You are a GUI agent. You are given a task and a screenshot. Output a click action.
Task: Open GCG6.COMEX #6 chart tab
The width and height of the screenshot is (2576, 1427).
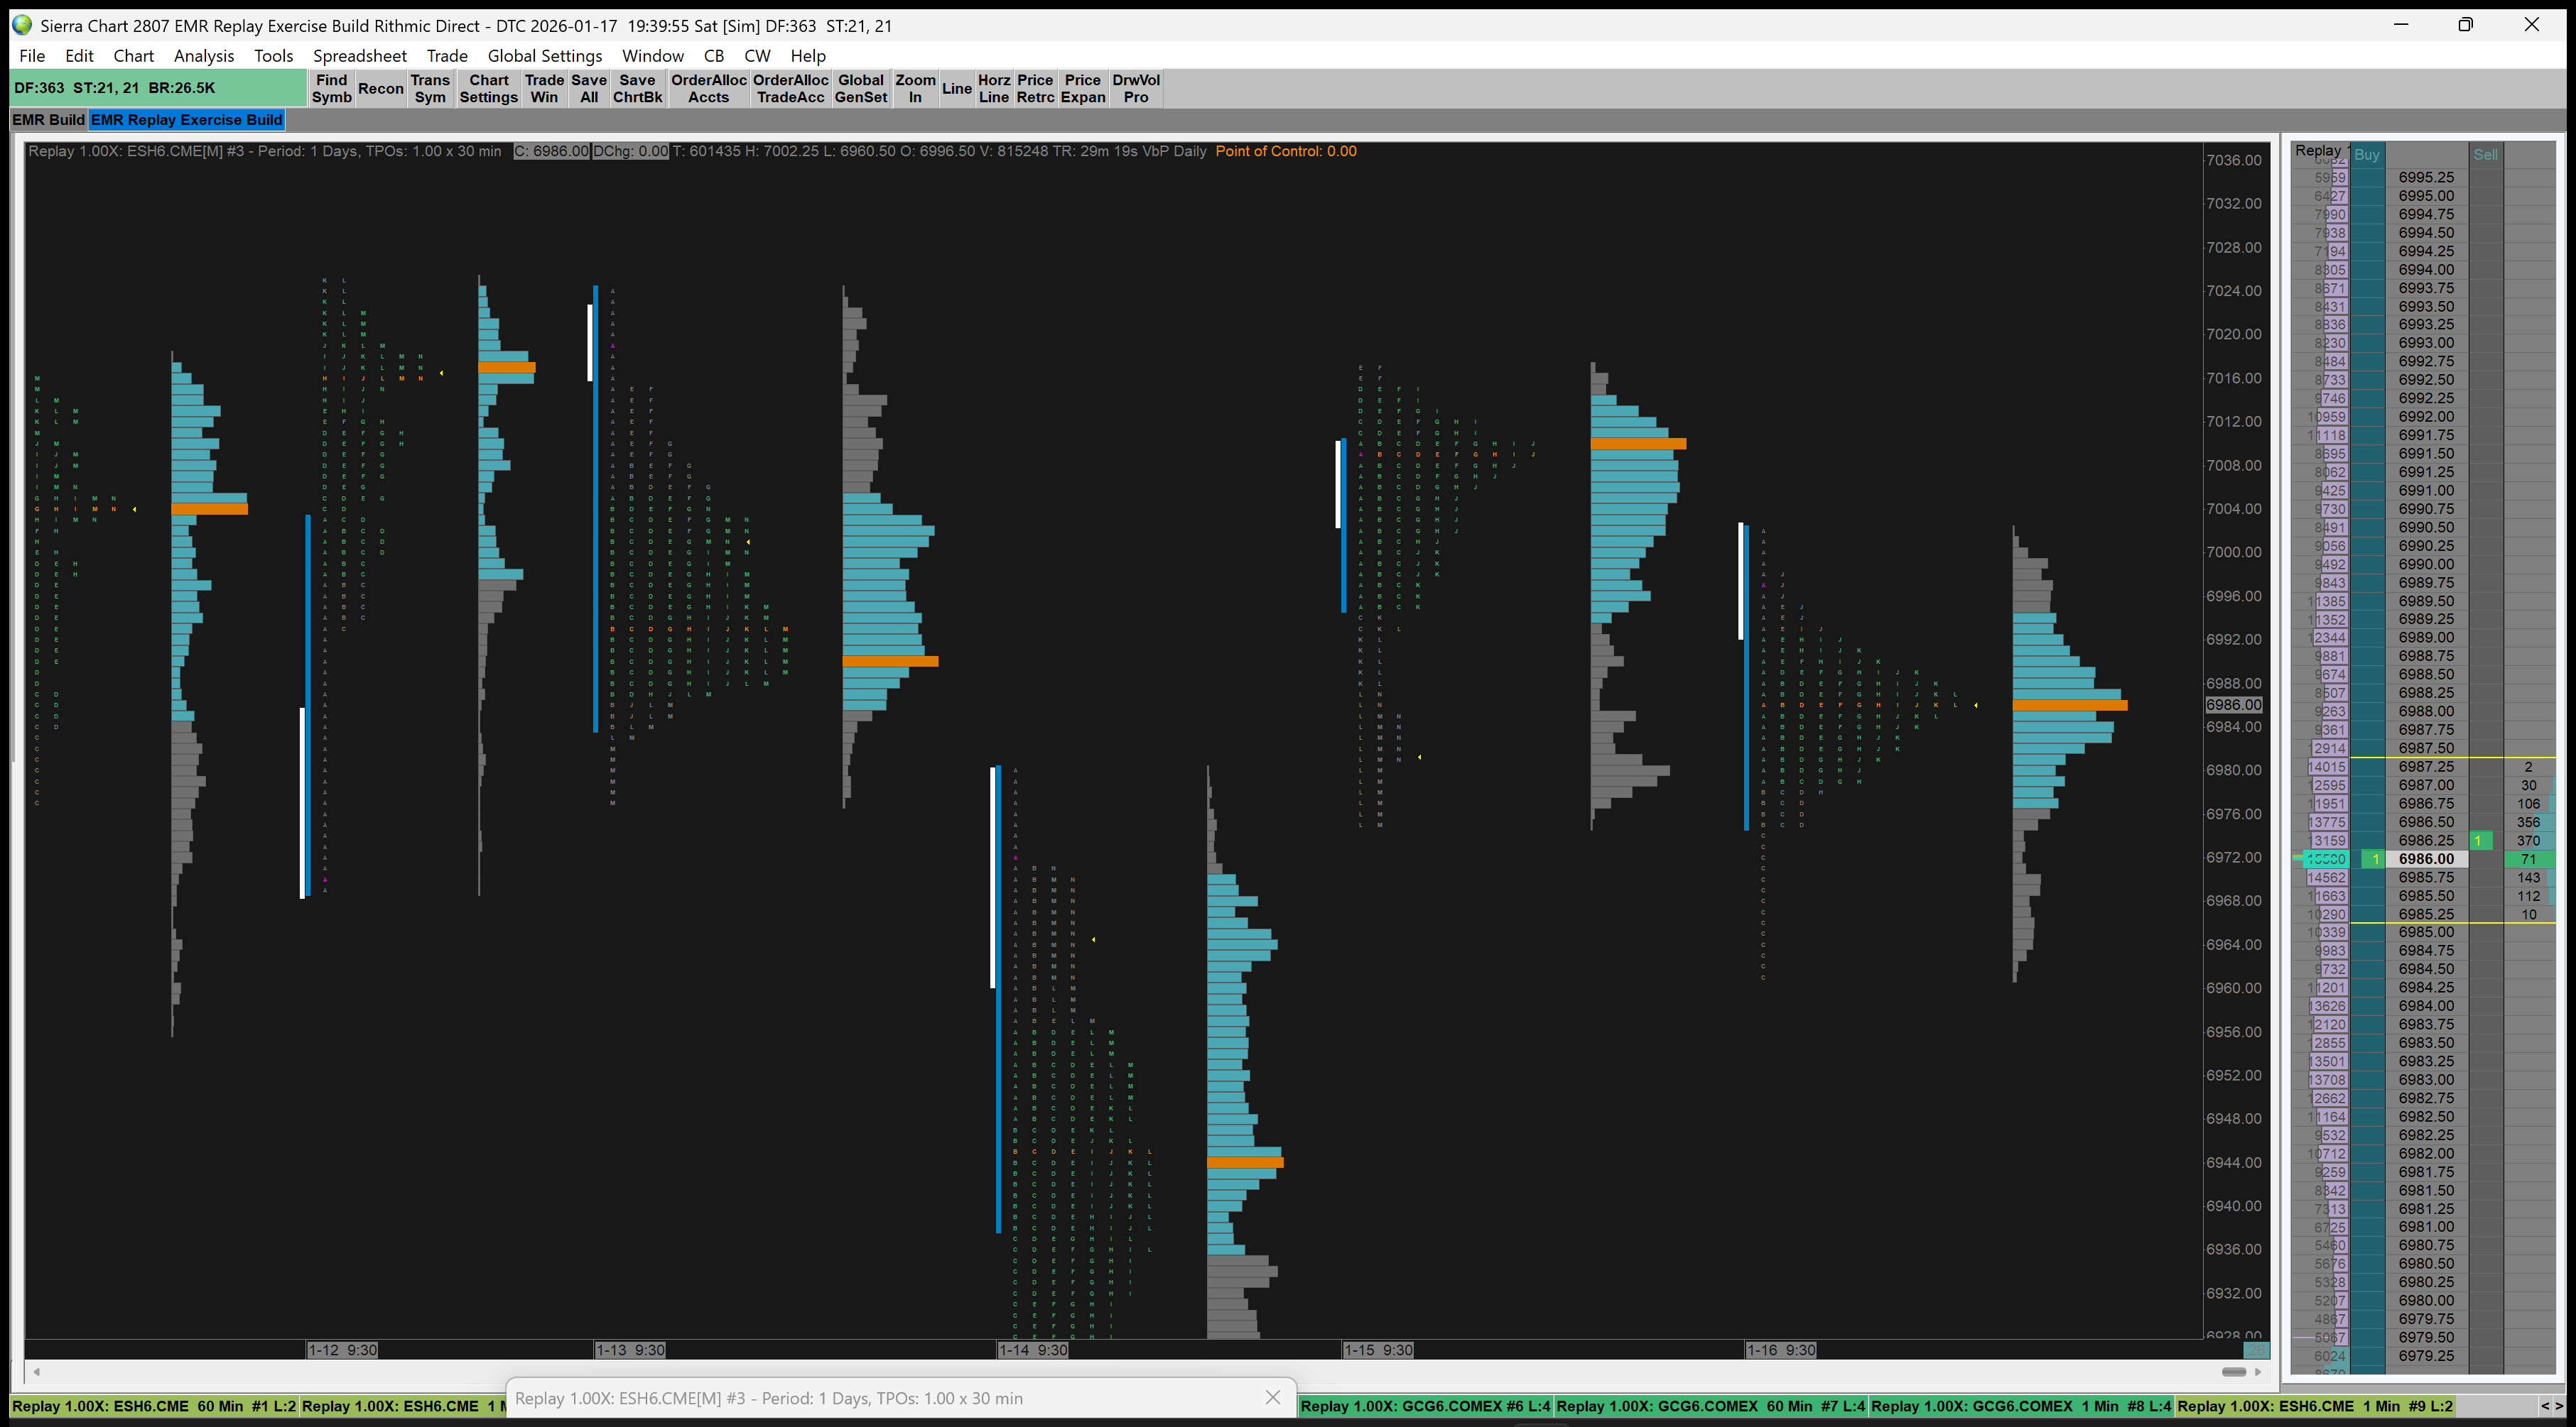point(1426,1406)
